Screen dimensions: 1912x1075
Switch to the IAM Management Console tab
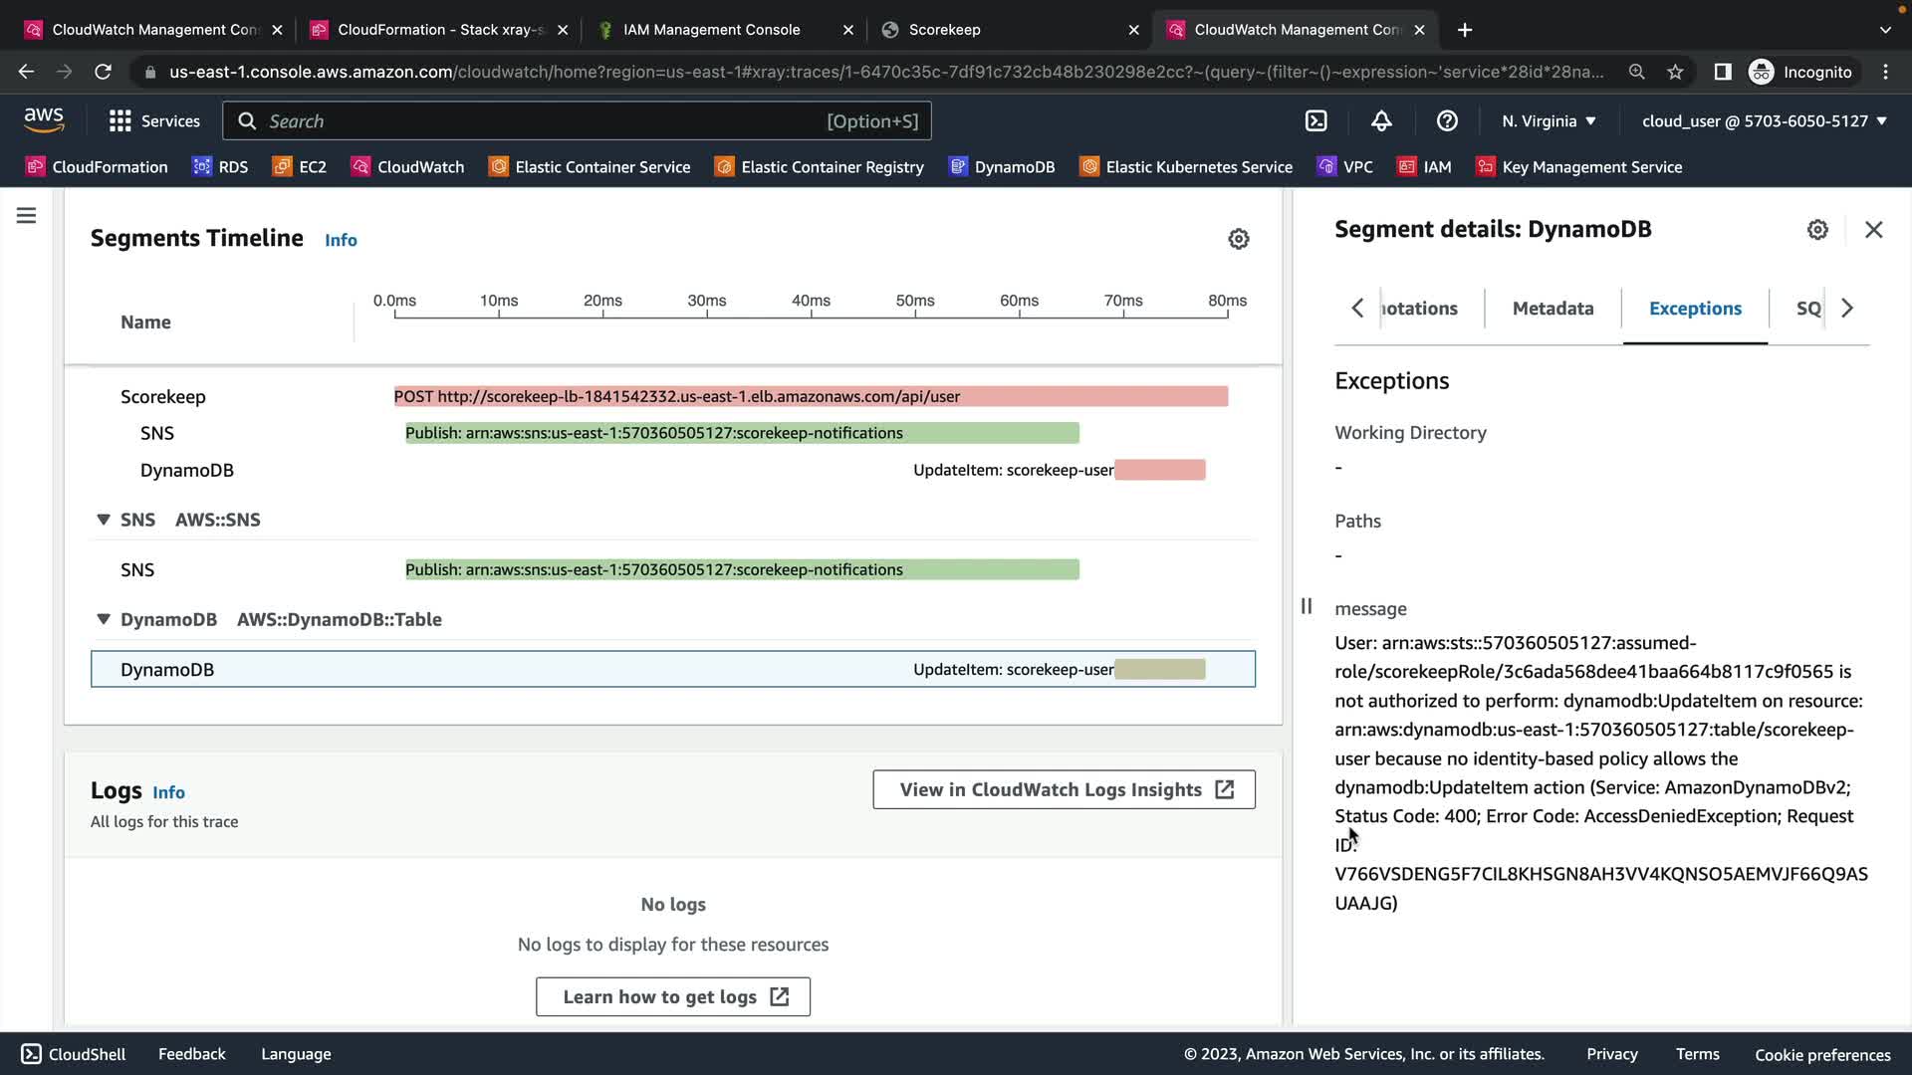point(711,30)
